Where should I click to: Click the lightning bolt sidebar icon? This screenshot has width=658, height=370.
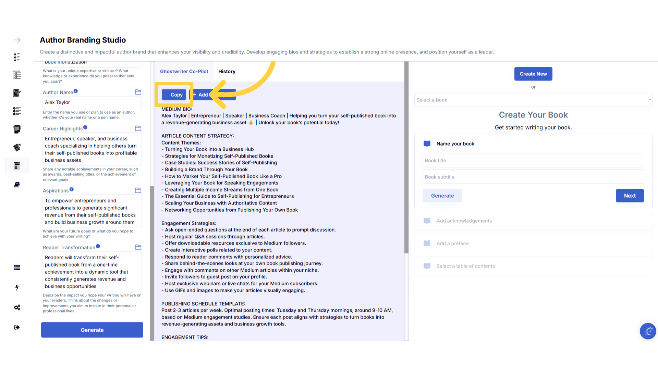17,287
